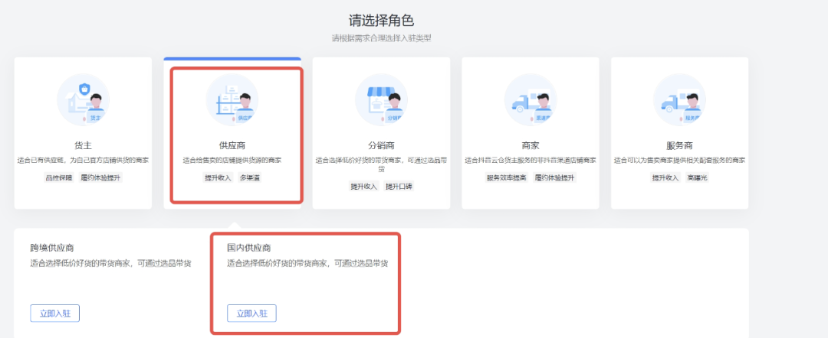This screenshot has height=338, width=828.
Task: Click the 供应商 role avatar icon
Action: 232,100
